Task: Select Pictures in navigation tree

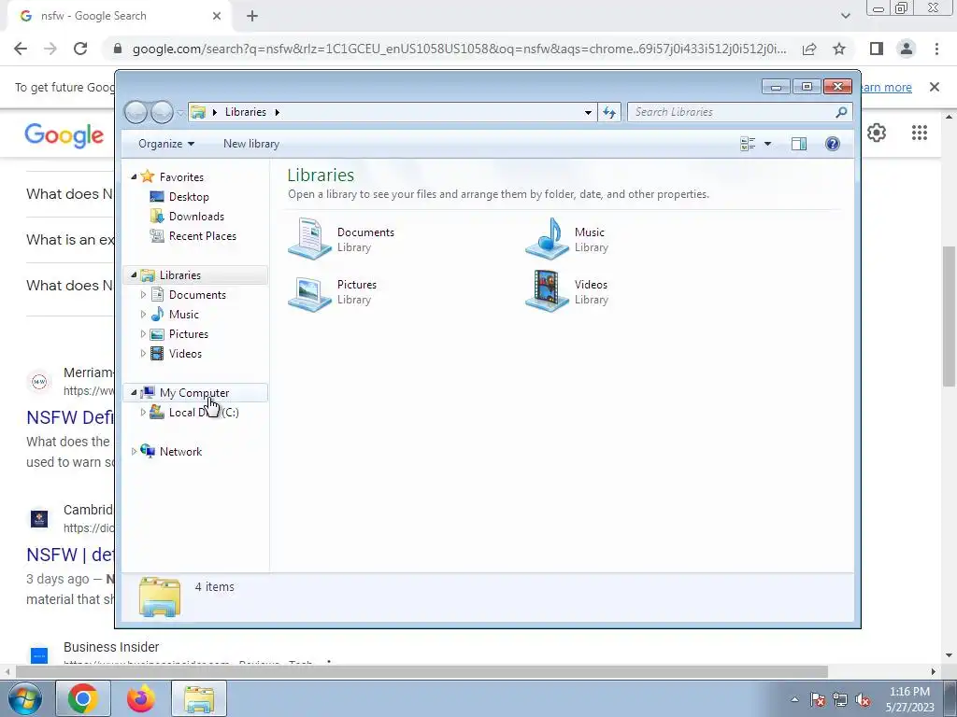Action: tap(189, 334)
